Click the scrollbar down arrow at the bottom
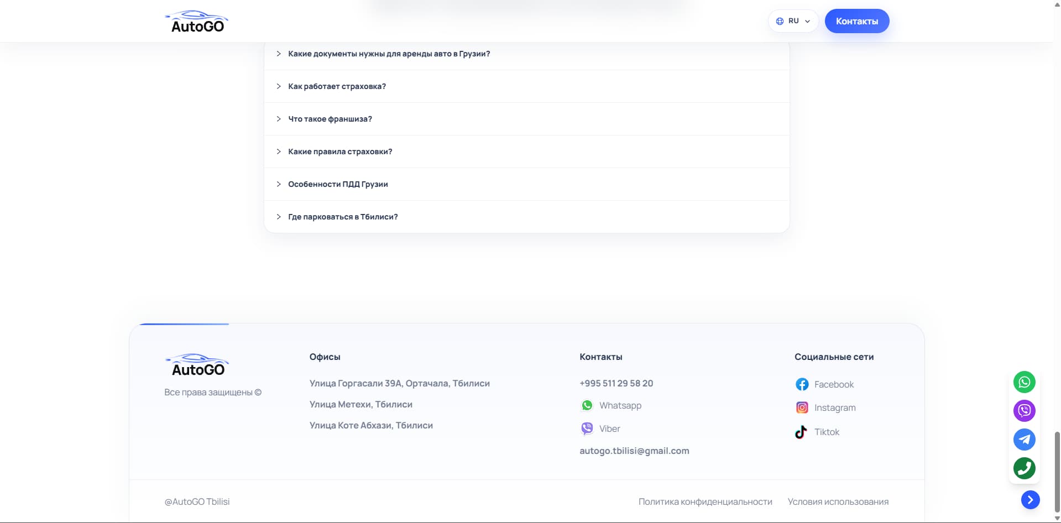 click(1057, 519)
